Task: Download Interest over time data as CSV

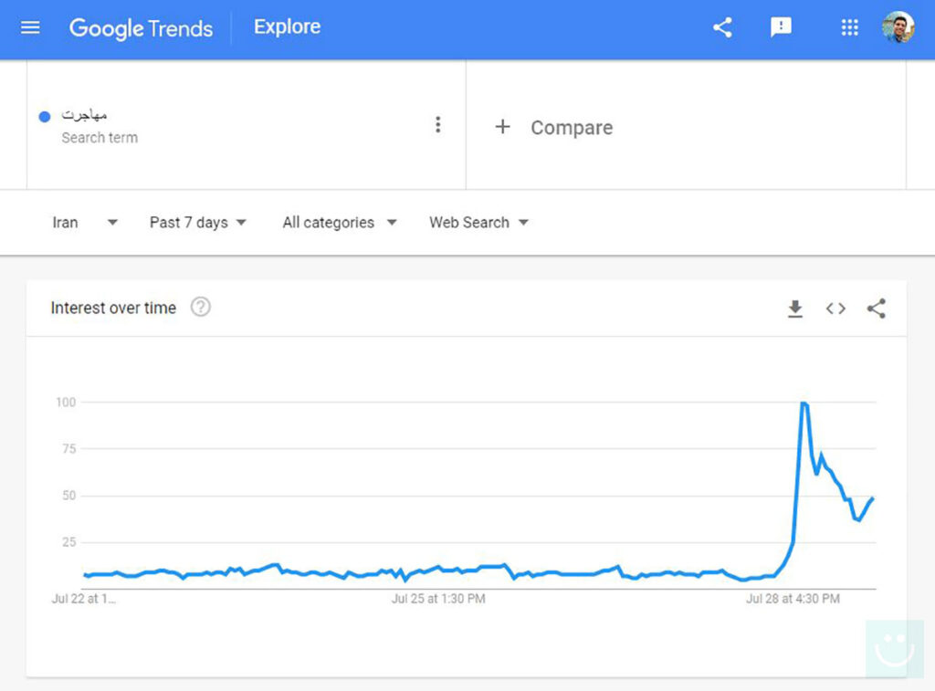Action: click(x=795, y=309)
